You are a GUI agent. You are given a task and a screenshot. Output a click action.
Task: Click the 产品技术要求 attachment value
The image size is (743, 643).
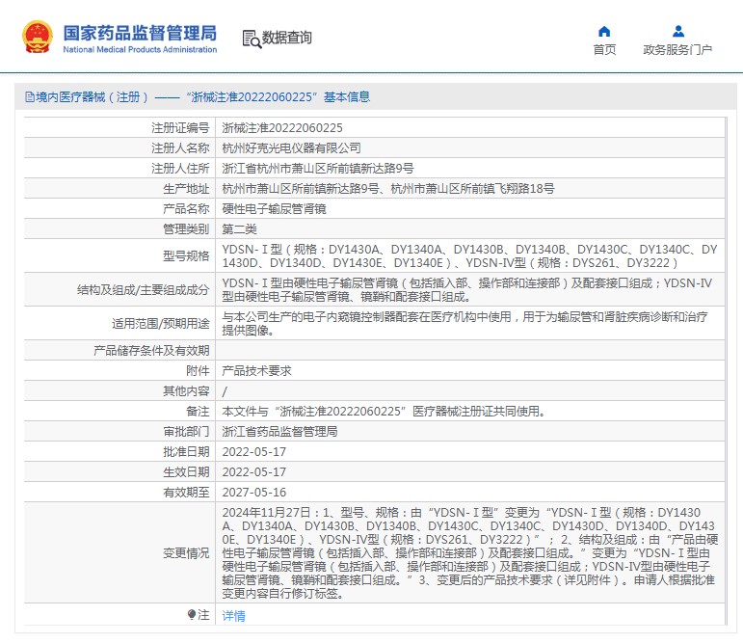[x=256, y=370]
